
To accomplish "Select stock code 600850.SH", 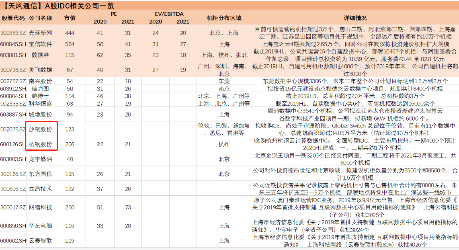I will coord(13,226).
